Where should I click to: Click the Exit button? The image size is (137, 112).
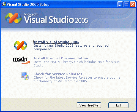tap(118, 105)
